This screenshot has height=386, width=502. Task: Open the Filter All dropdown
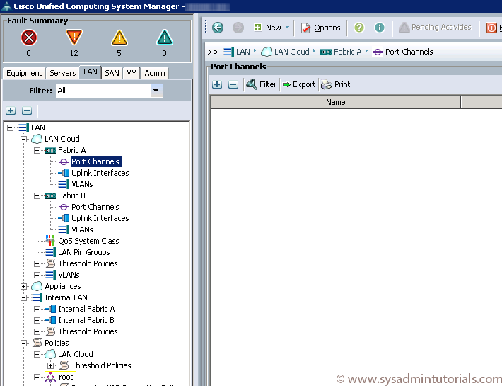[x=156, y=91]
